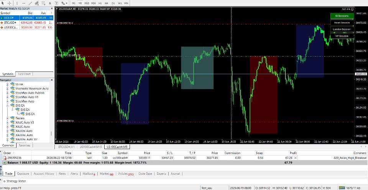
Task: Pick the vertical line drawing tool
Action: click(17, 3)
